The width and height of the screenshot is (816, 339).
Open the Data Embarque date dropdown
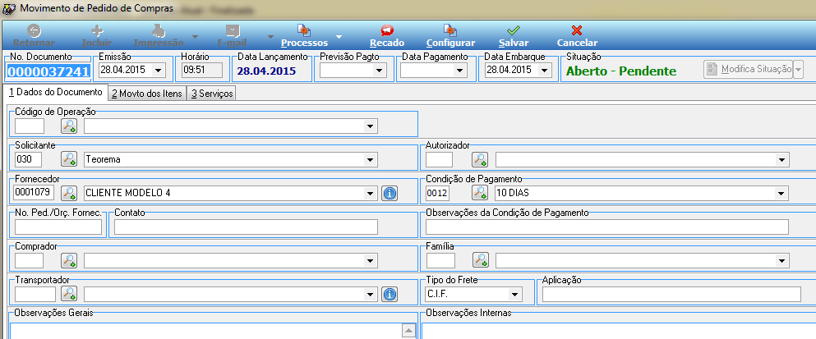tap(545, 71)
